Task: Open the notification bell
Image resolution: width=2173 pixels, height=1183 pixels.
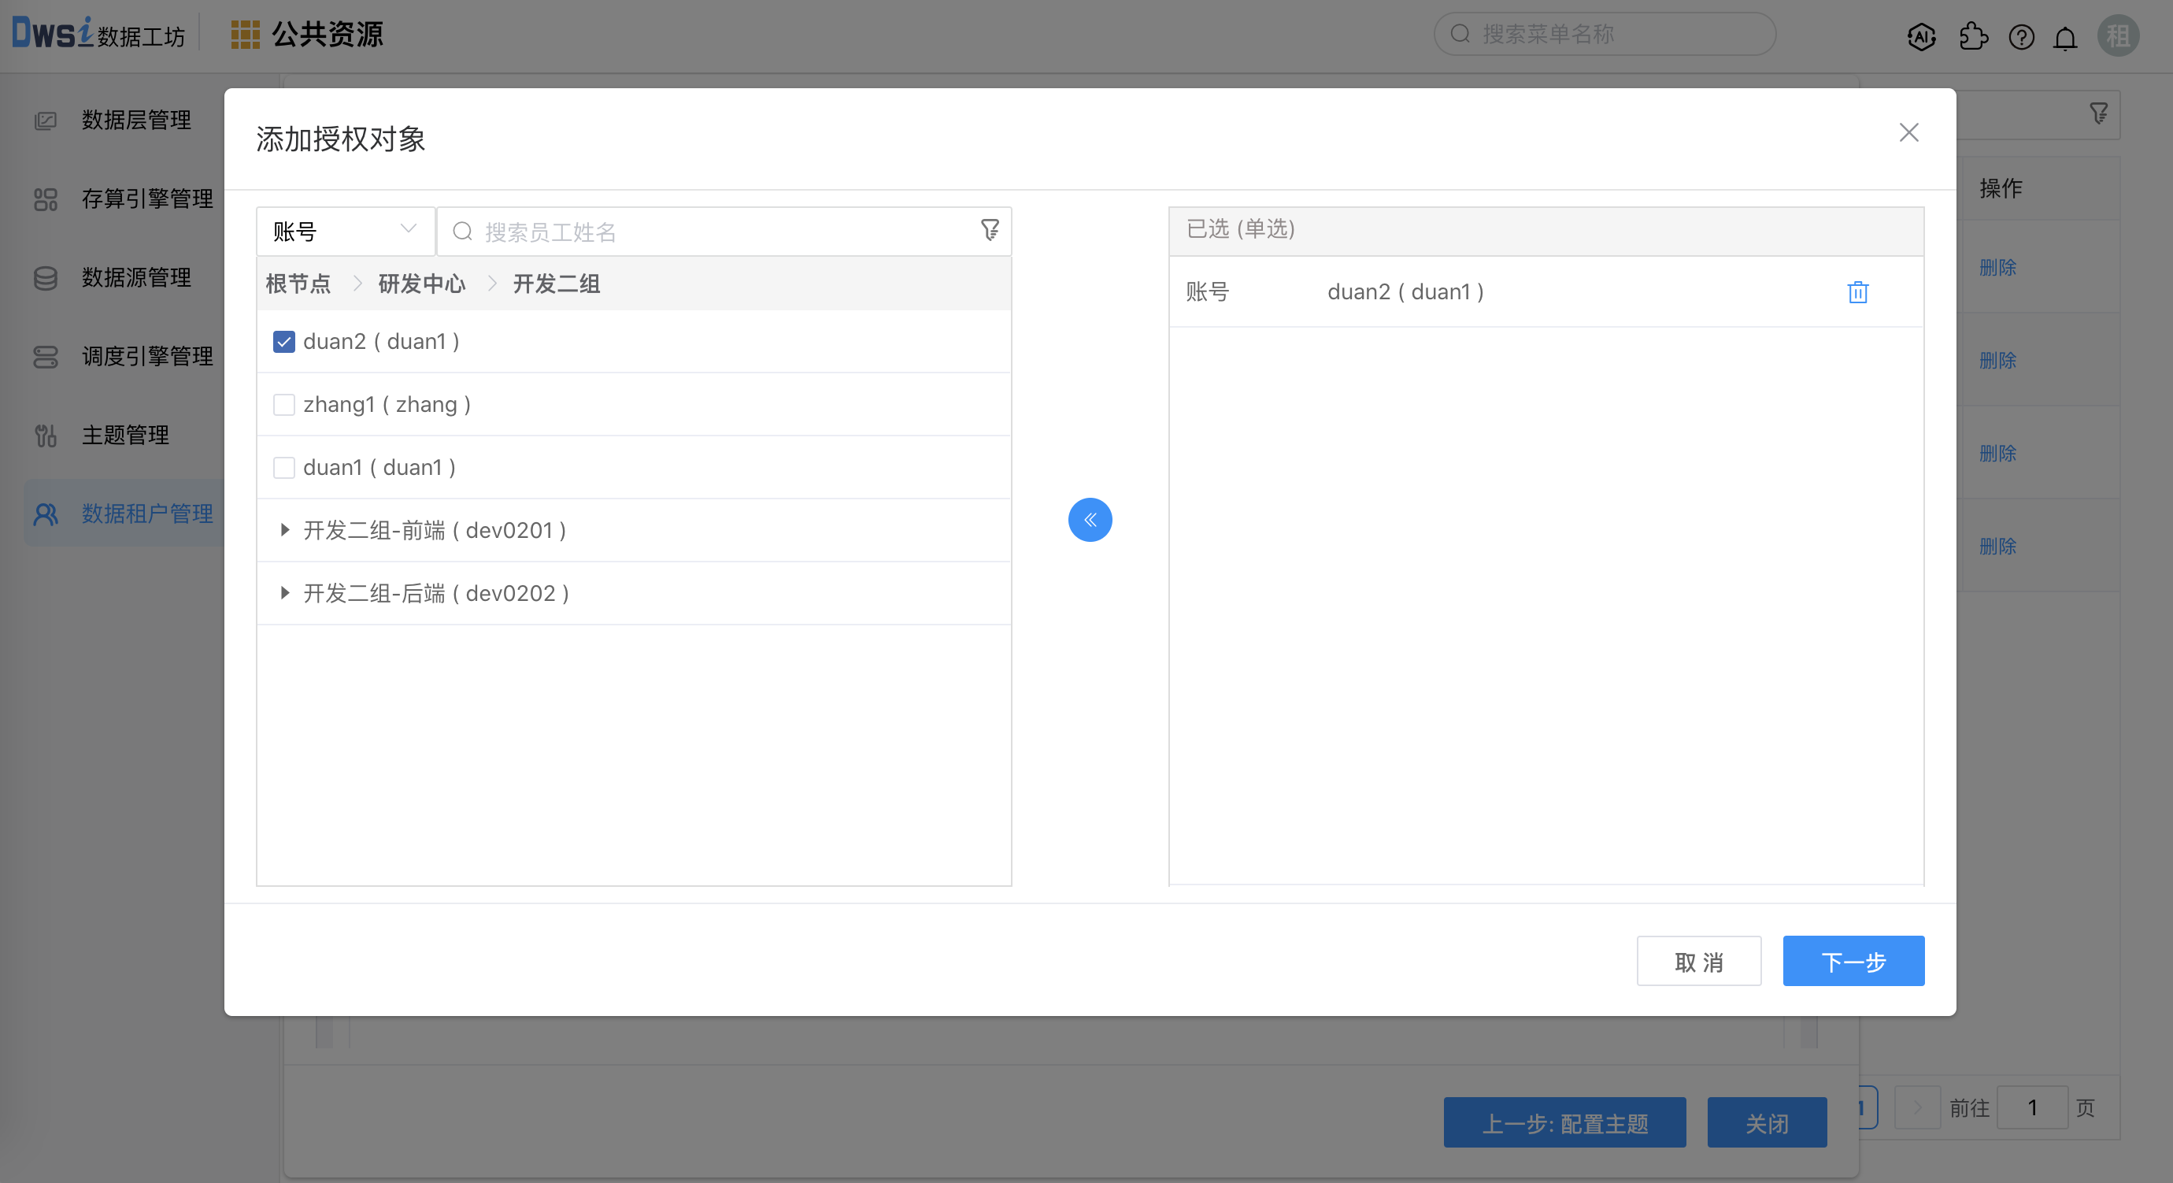Action: pos(2064,37)
